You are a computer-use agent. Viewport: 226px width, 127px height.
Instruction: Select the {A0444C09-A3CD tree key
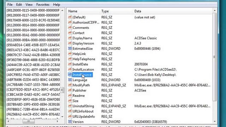coord(33,65)
